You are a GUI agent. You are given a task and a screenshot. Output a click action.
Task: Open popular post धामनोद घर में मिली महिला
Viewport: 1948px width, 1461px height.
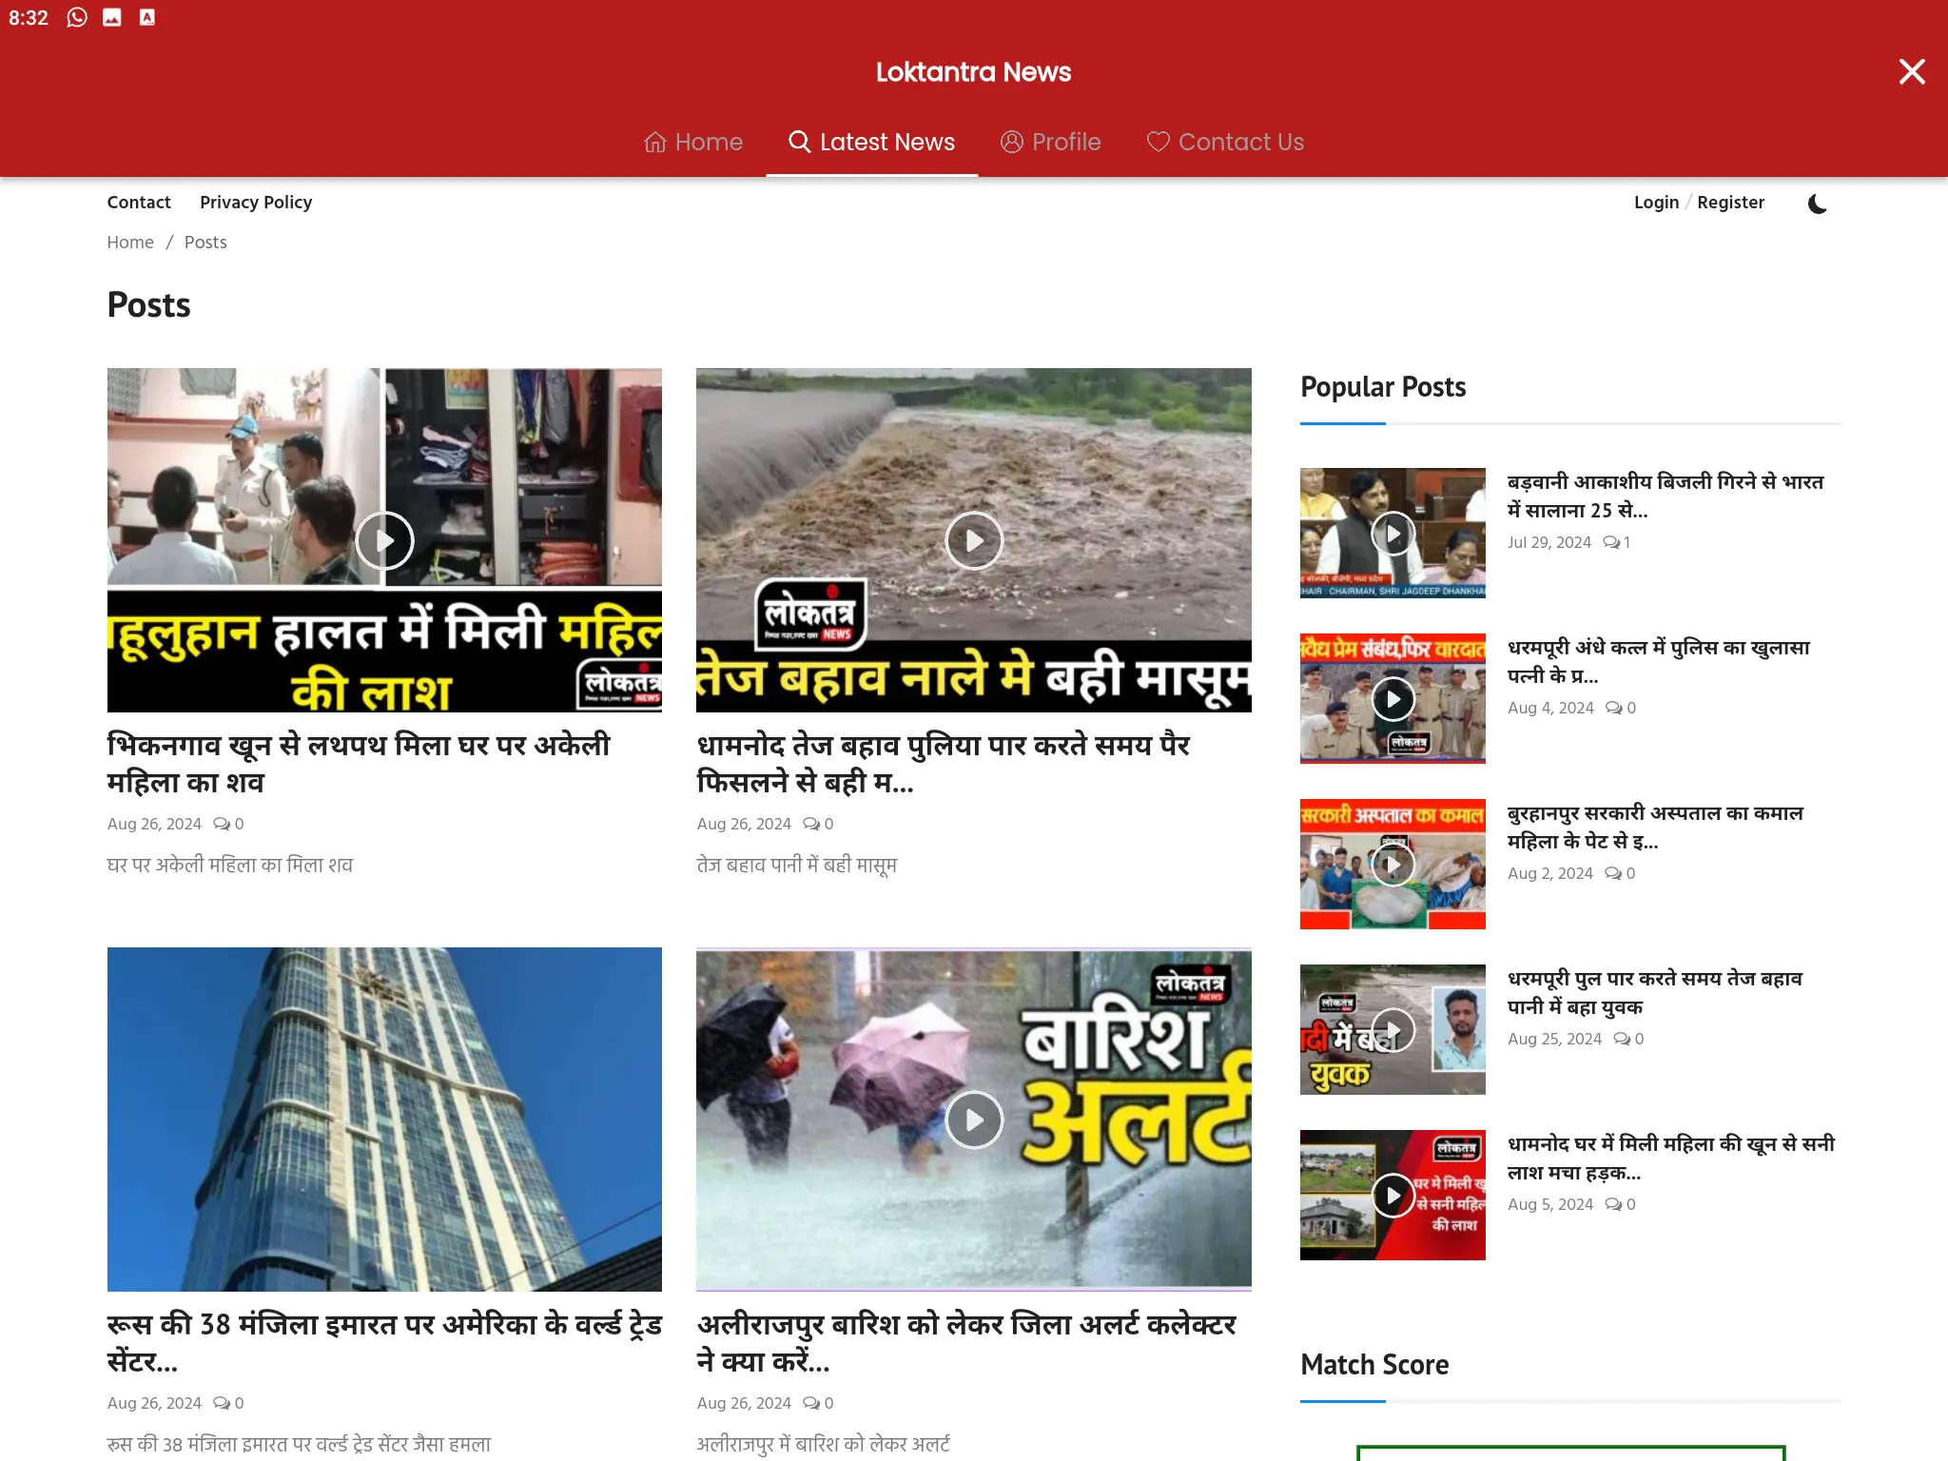point(1671,1159)
